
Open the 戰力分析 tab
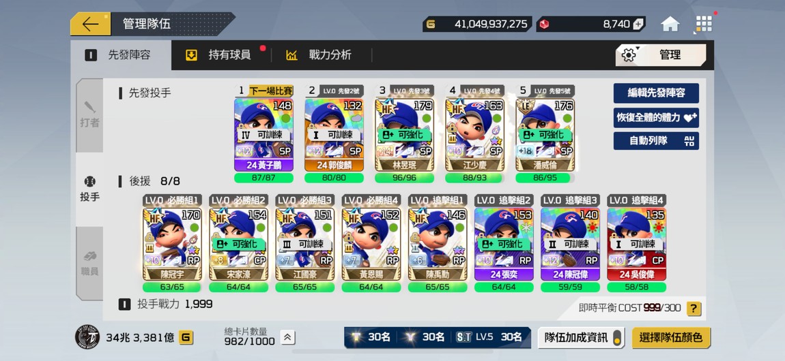pos(319,55)
